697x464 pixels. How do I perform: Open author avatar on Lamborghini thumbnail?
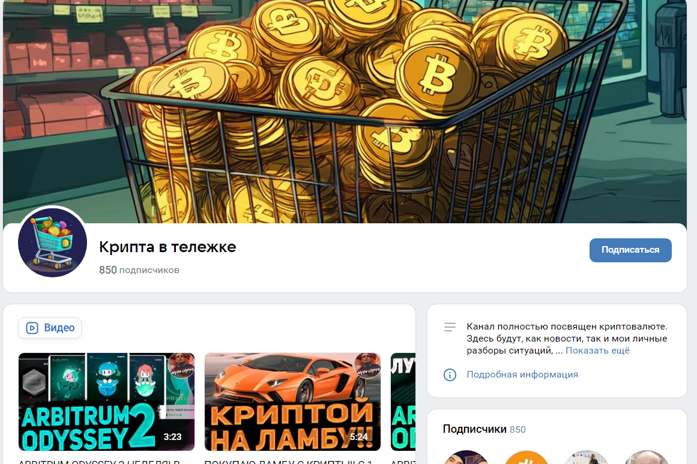coord(367,366)
